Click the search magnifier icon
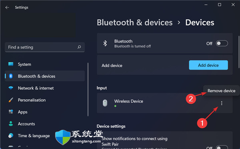 [79, 47]
